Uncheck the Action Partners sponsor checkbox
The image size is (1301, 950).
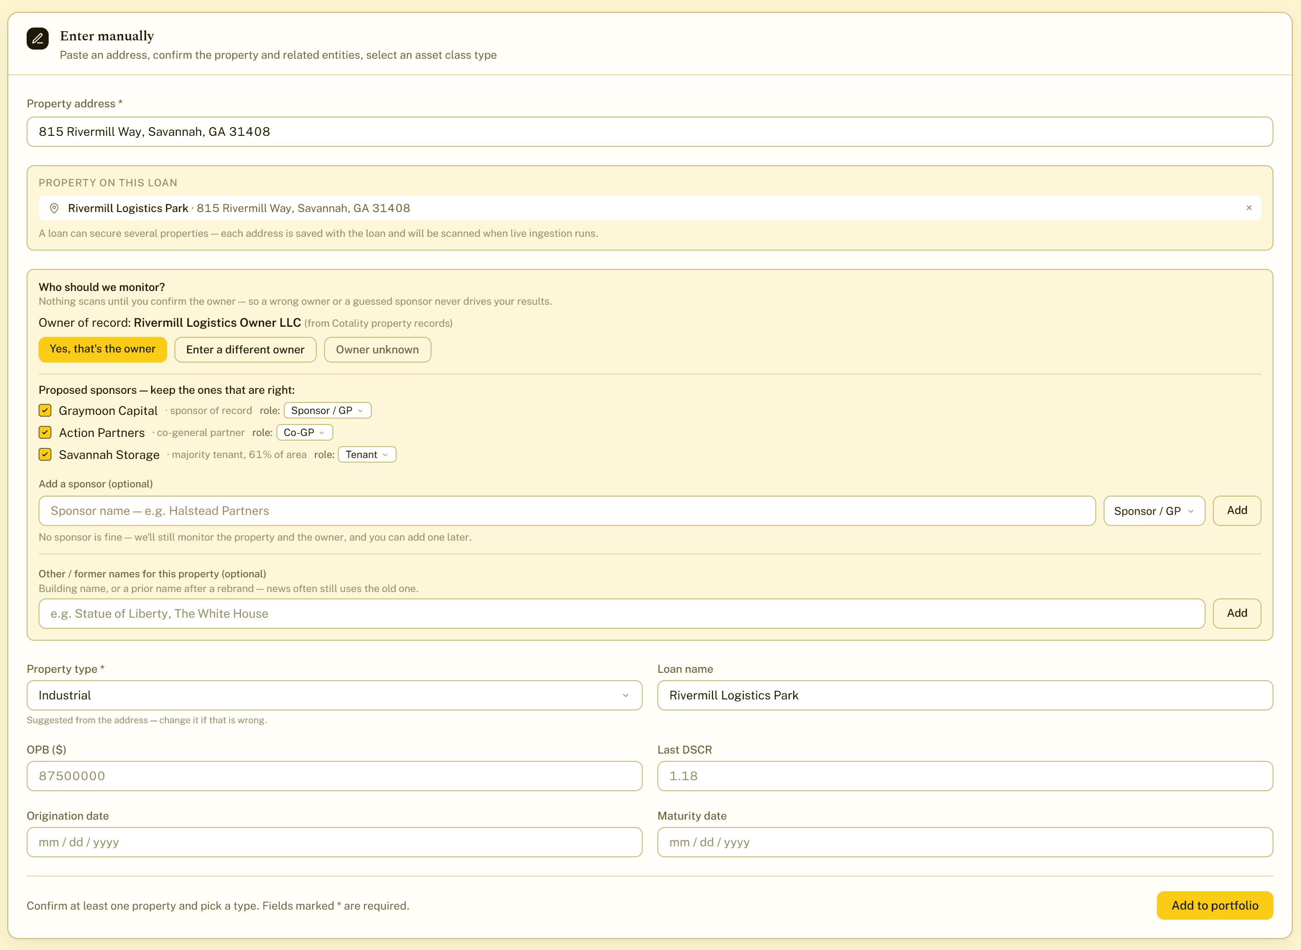tap(45, 432)
